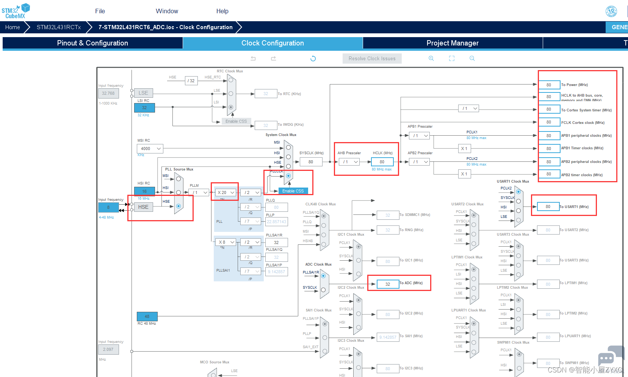Open the AHB Prescaler dropdown
628x377 pixels.
click(x=349, y=162)
